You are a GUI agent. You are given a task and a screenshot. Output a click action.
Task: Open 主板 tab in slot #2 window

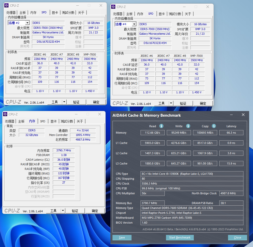click(23, 13)
